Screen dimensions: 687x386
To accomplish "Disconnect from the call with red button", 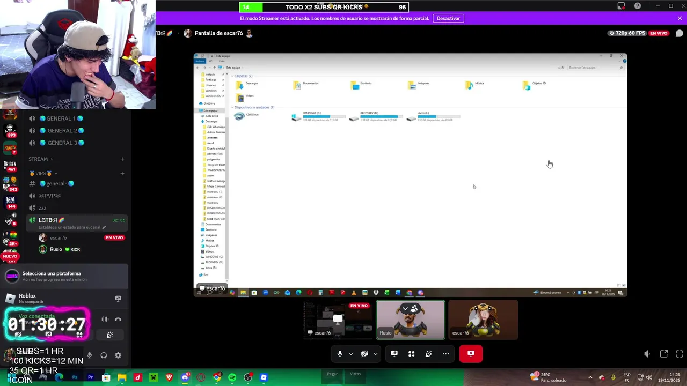I will (471, 354).
